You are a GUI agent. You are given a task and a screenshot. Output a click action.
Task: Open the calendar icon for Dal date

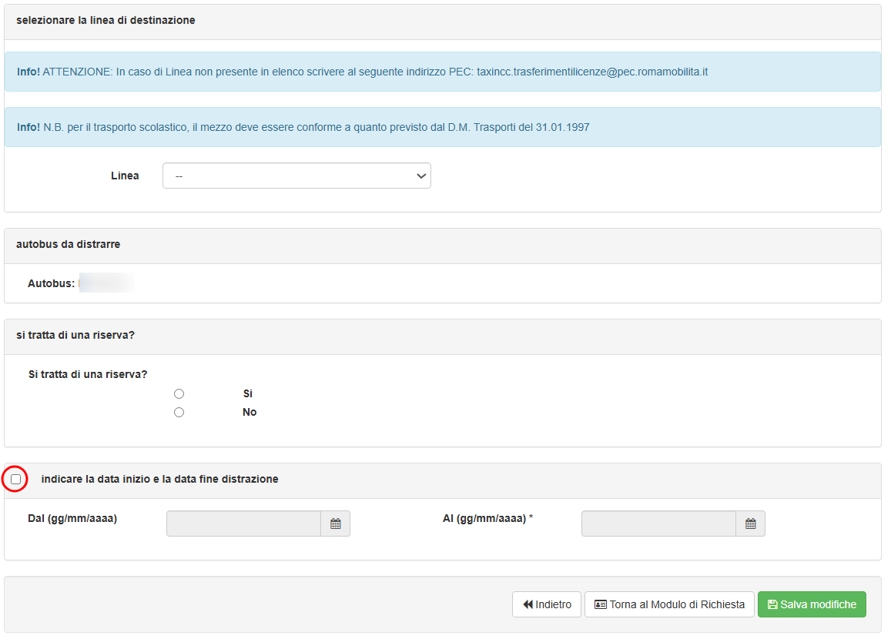tap(336, 524)
